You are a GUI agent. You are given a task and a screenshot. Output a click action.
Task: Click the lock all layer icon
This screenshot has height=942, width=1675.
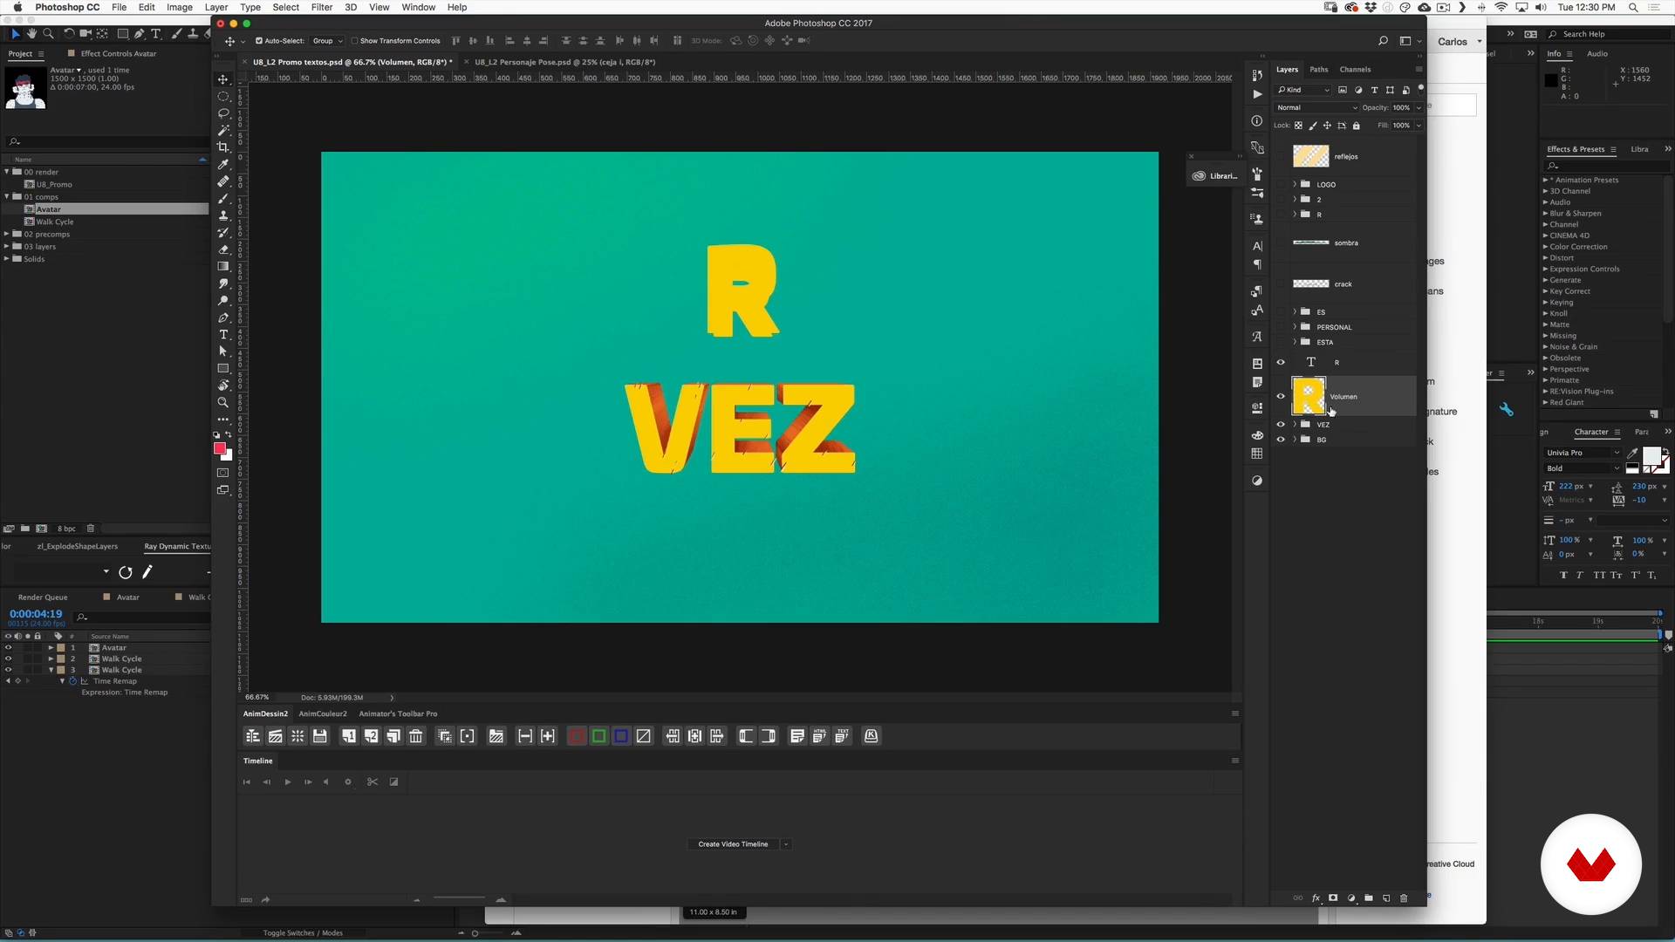coord(1356,126)
